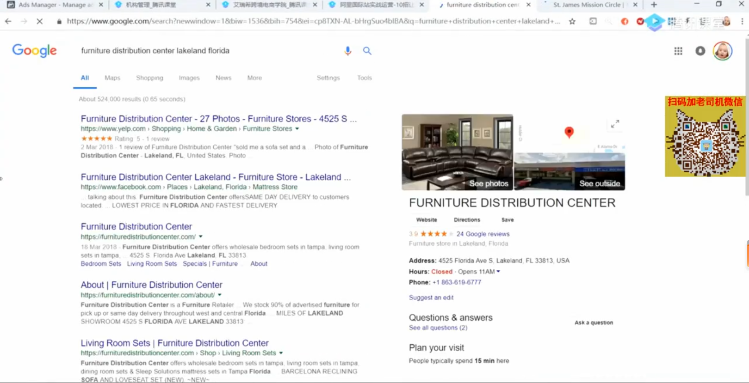Open 'About | Furniture Distribution Center' result
749x383 pixels.
coord(152,285)
